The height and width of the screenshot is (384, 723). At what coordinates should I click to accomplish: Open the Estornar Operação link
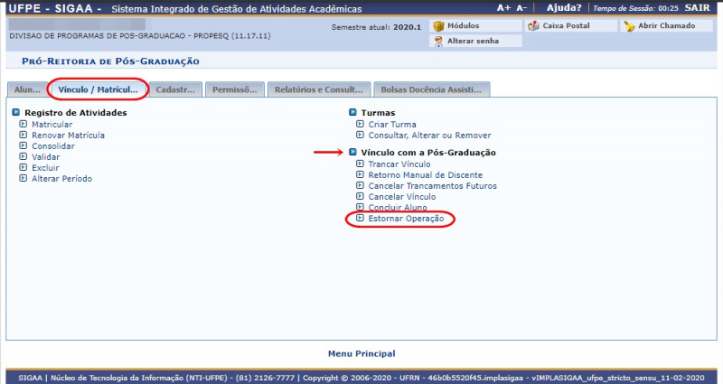pyautogui.click(x=406, y=219)
